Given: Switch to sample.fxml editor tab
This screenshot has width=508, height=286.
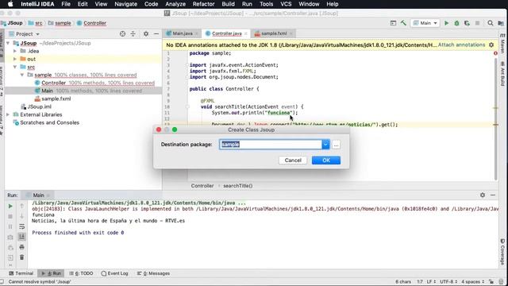Looking at the screenshot, I should pyautogui.click(x=274, y=33).
